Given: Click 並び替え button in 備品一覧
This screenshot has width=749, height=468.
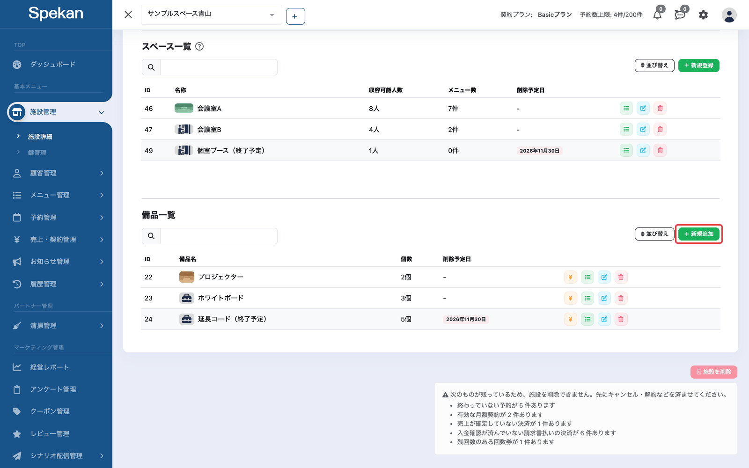Looking at the screenshot, I should pos(654,234).
